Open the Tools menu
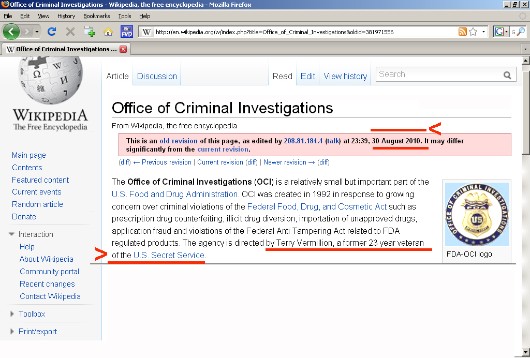The width and height of the screenshot is (530, 358). point(125,16)
